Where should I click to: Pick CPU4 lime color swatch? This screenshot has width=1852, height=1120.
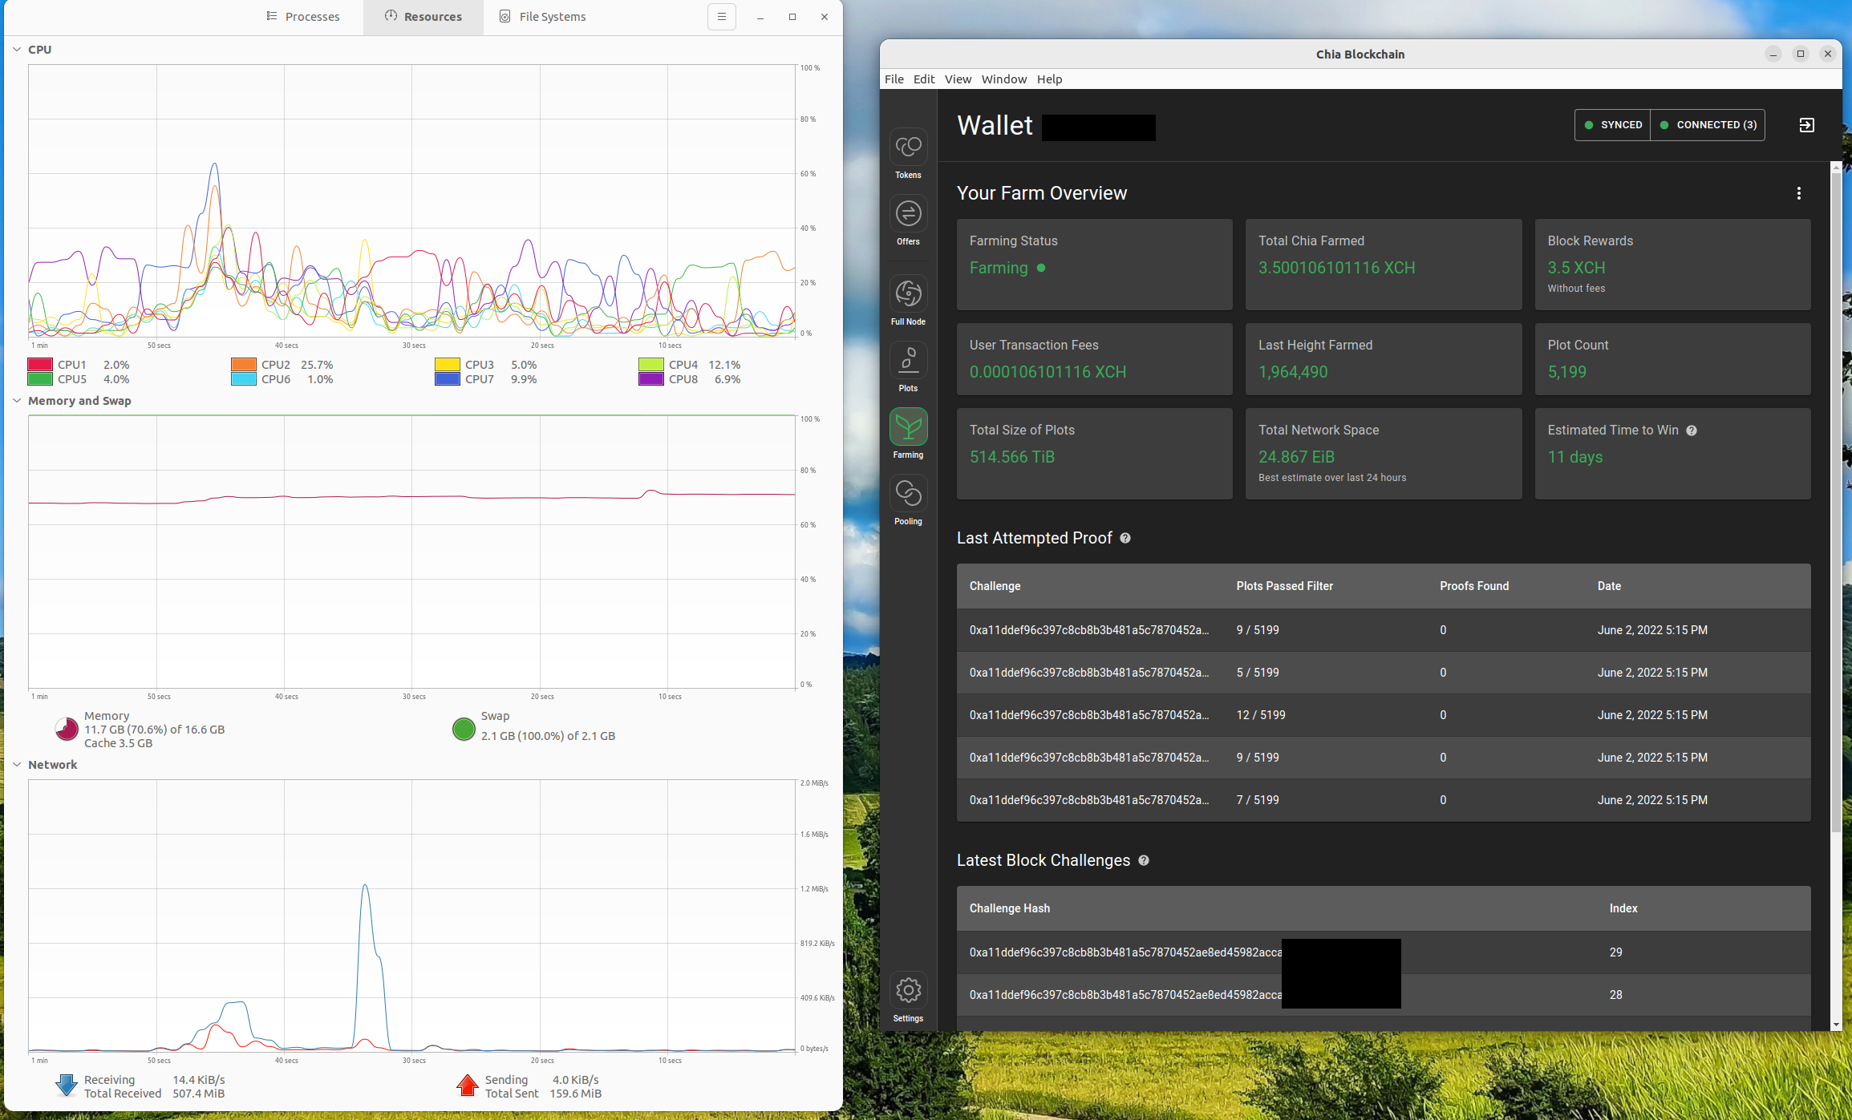[651, 365]
